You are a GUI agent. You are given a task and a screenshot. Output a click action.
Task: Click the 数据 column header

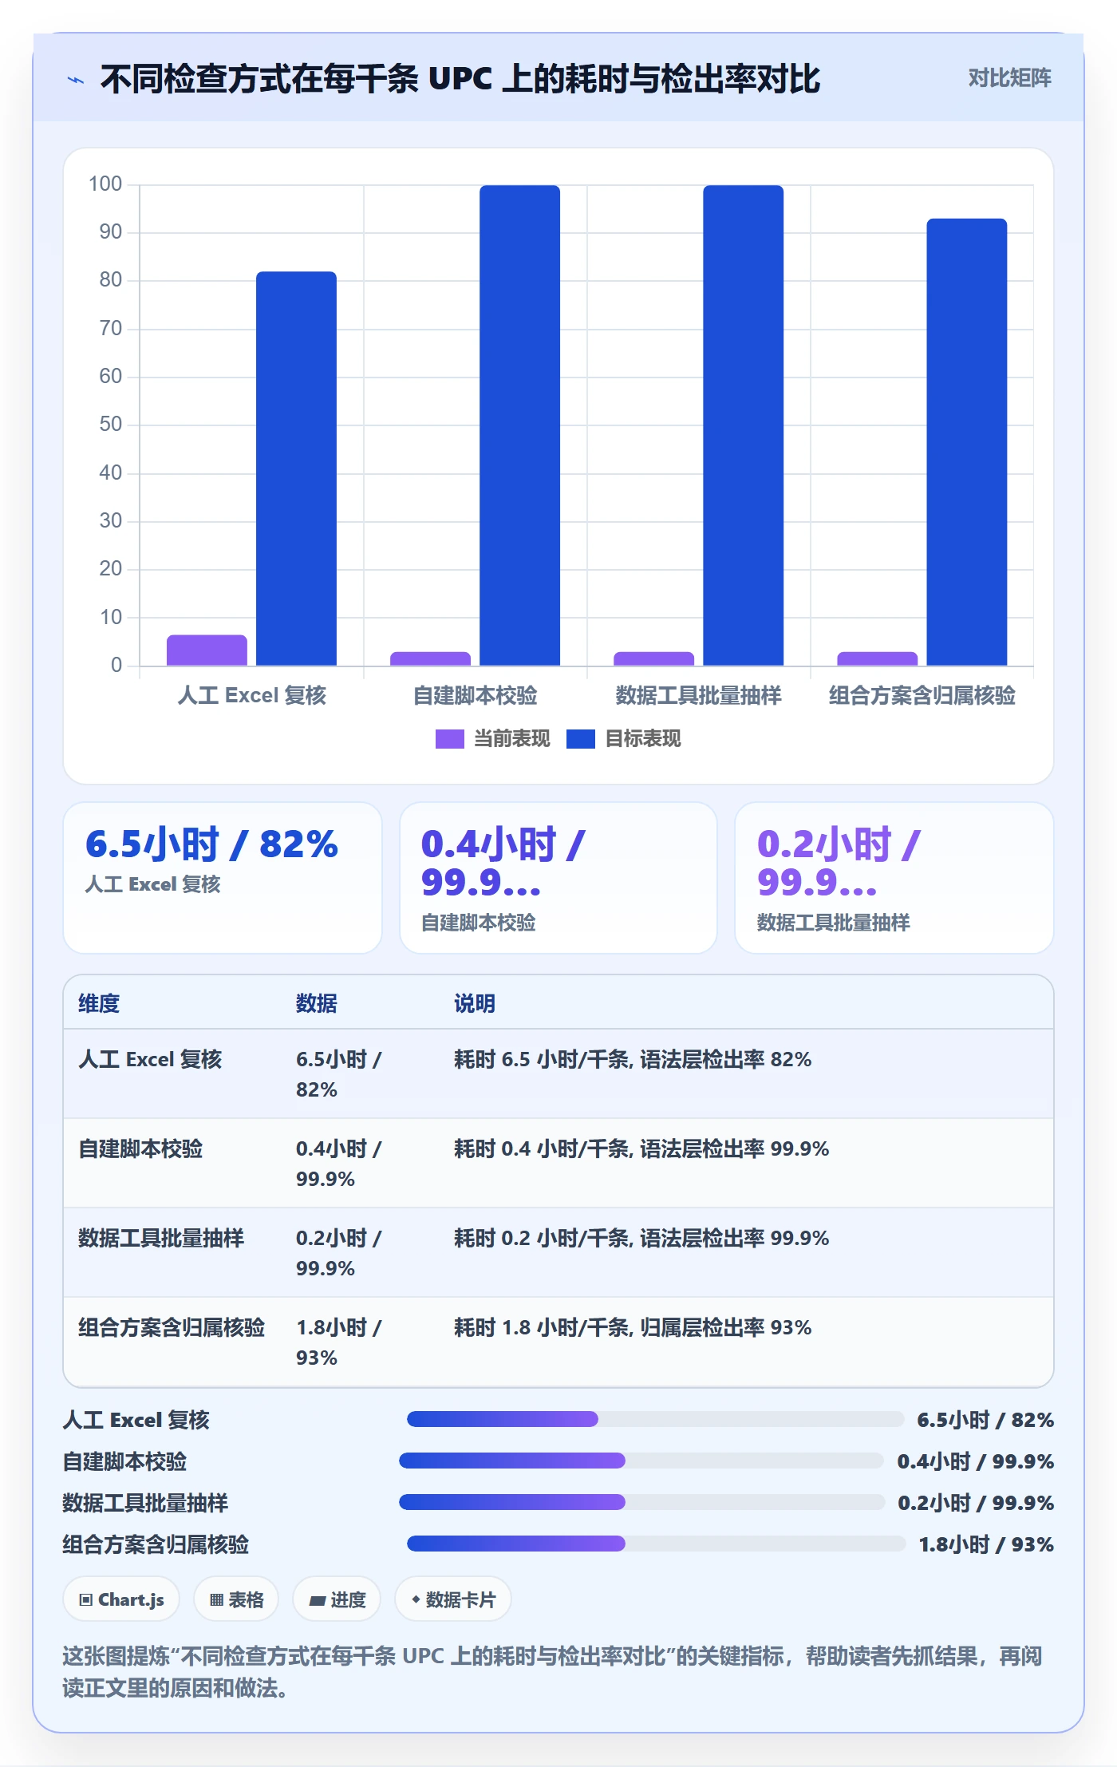pyautogui.click(x=317, y=1003)
